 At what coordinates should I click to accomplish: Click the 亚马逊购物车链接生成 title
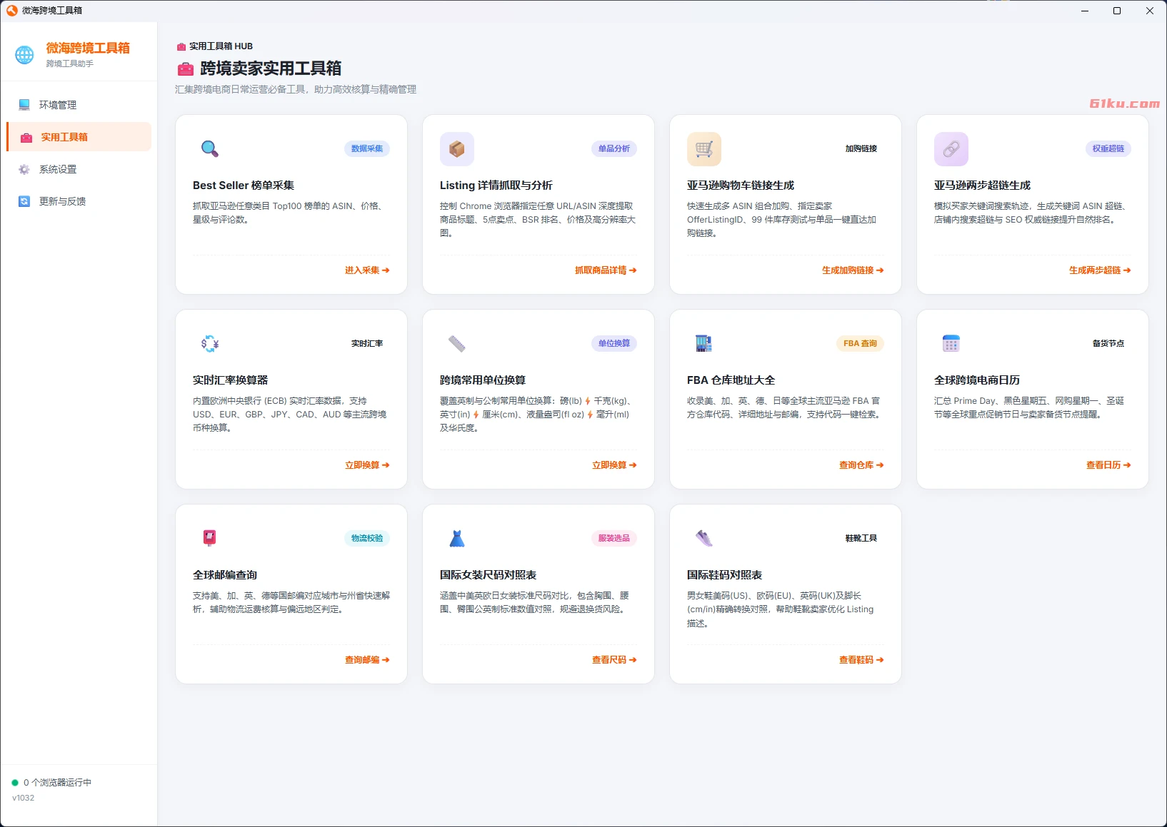pyautogui.click(x=741, y=186)
